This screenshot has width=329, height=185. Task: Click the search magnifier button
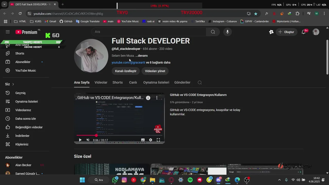[213, 32]
